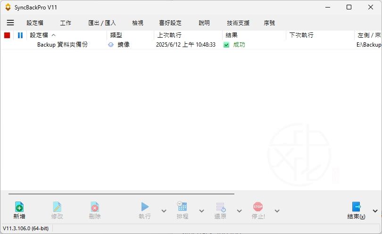This screenshot has width=382, height=234.
Task: Expand the dropdown arrow next to 執行
Action: coord(164,211)
